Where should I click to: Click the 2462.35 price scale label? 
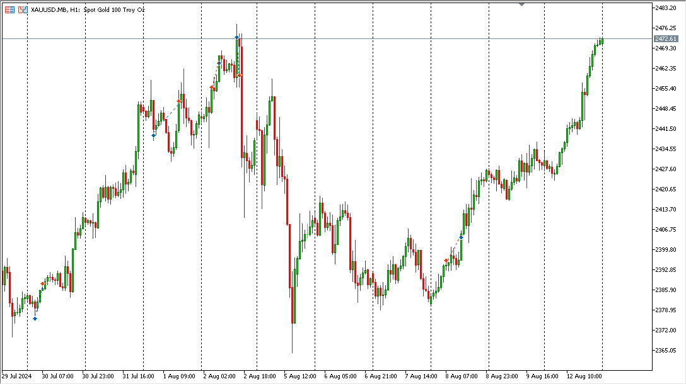tap(665, 68)
